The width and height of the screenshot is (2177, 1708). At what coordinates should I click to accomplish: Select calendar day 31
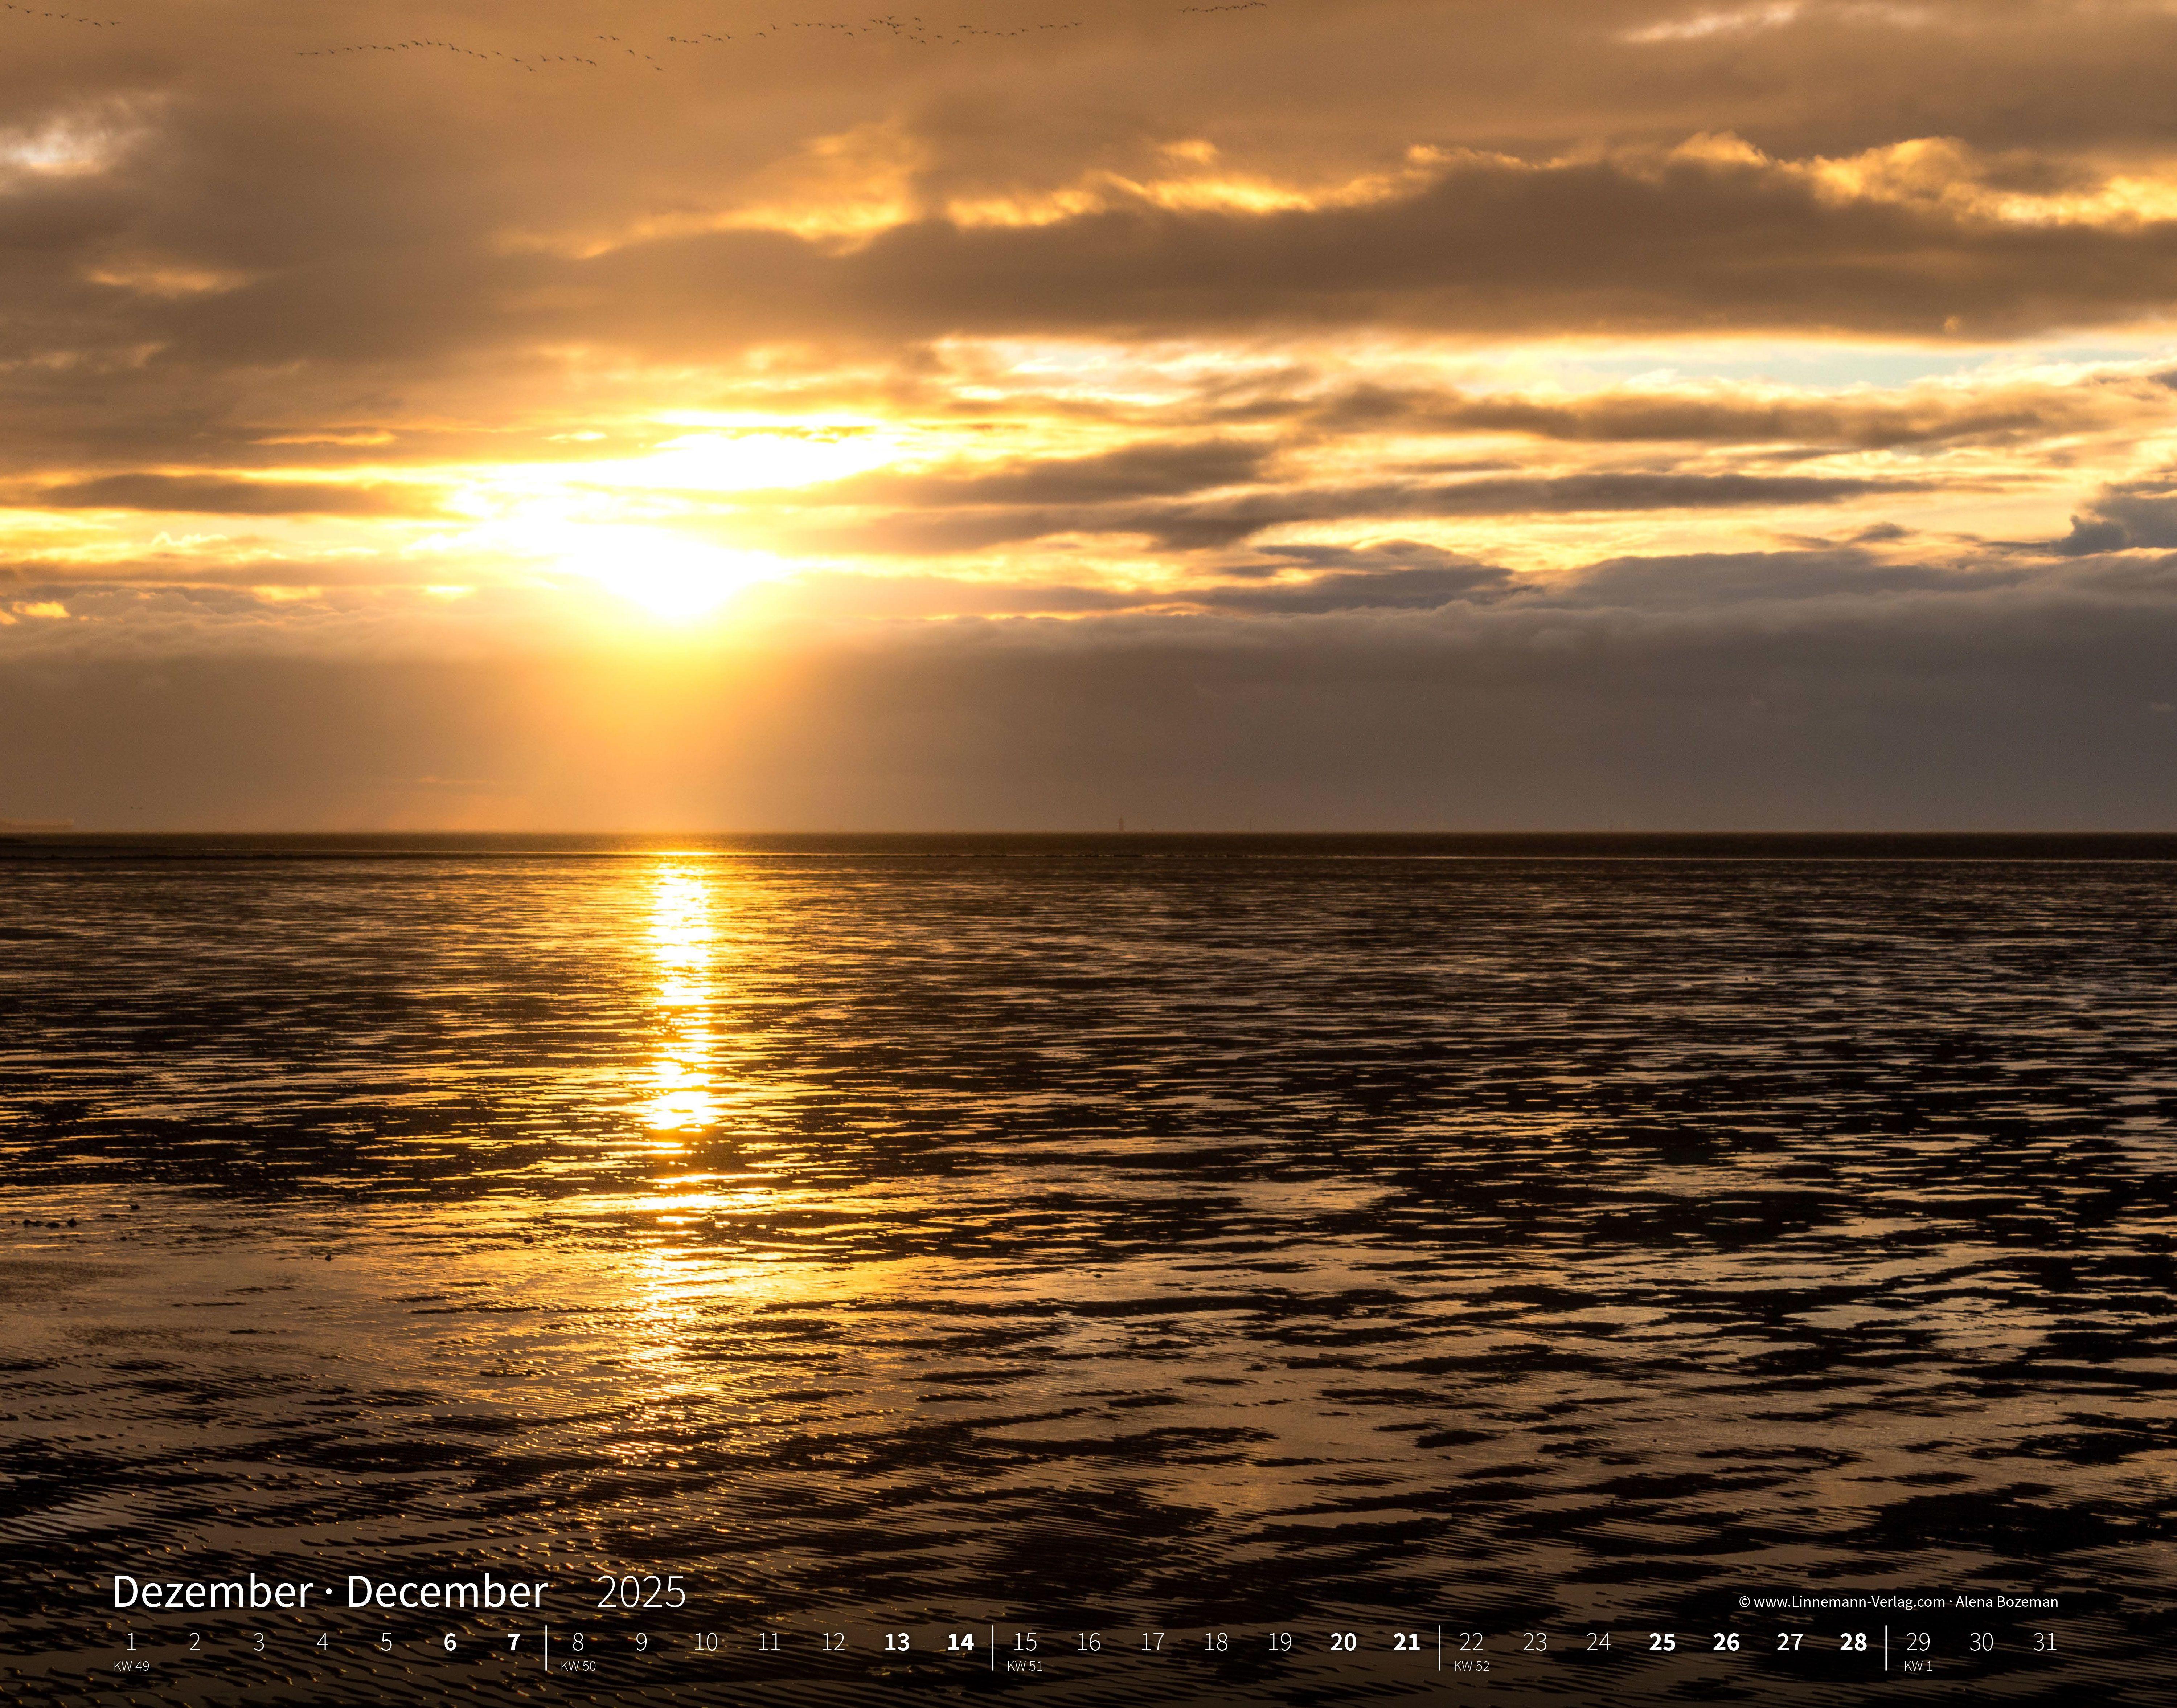click(x=2045, y=1642)
